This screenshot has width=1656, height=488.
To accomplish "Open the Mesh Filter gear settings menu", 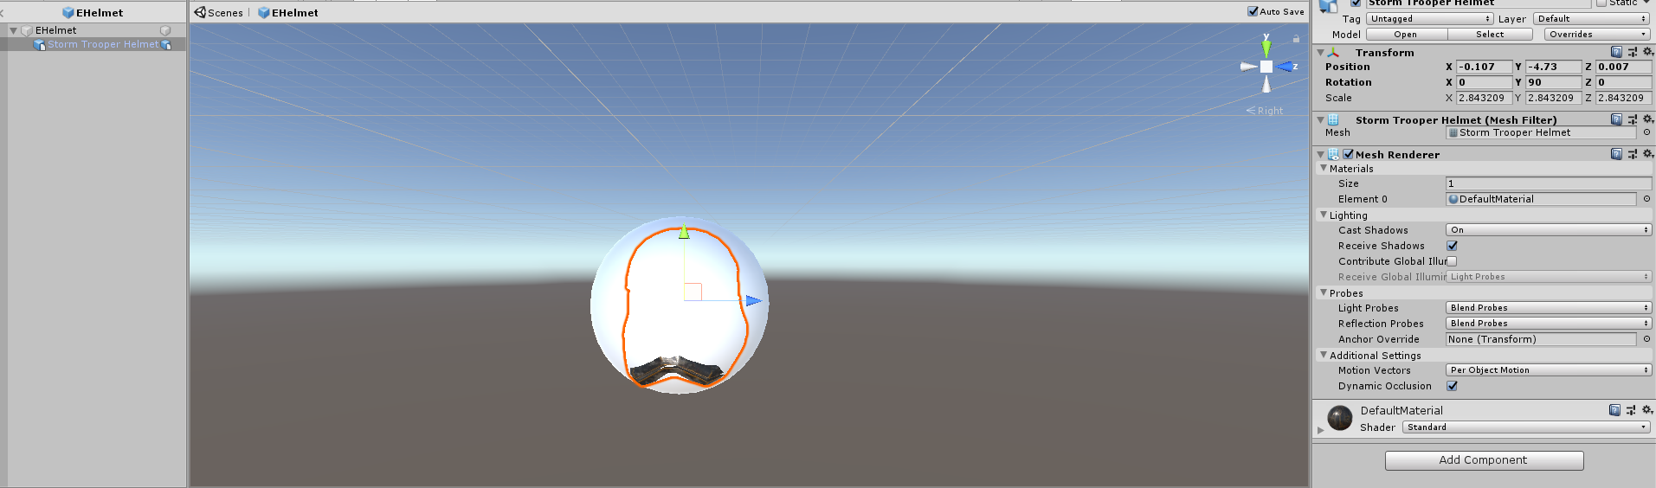I will point(1648,119).
